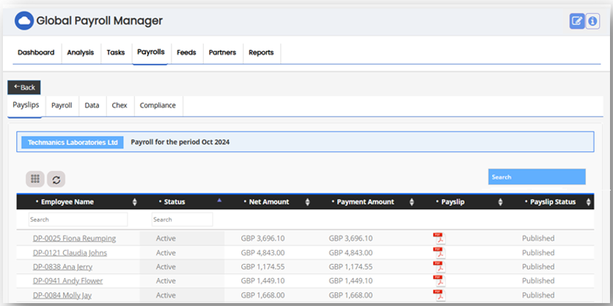The image size is (613, 306).
Task: Sort by Employee Name column arrows
Action: pyautogui.click(x=135, y=202)
